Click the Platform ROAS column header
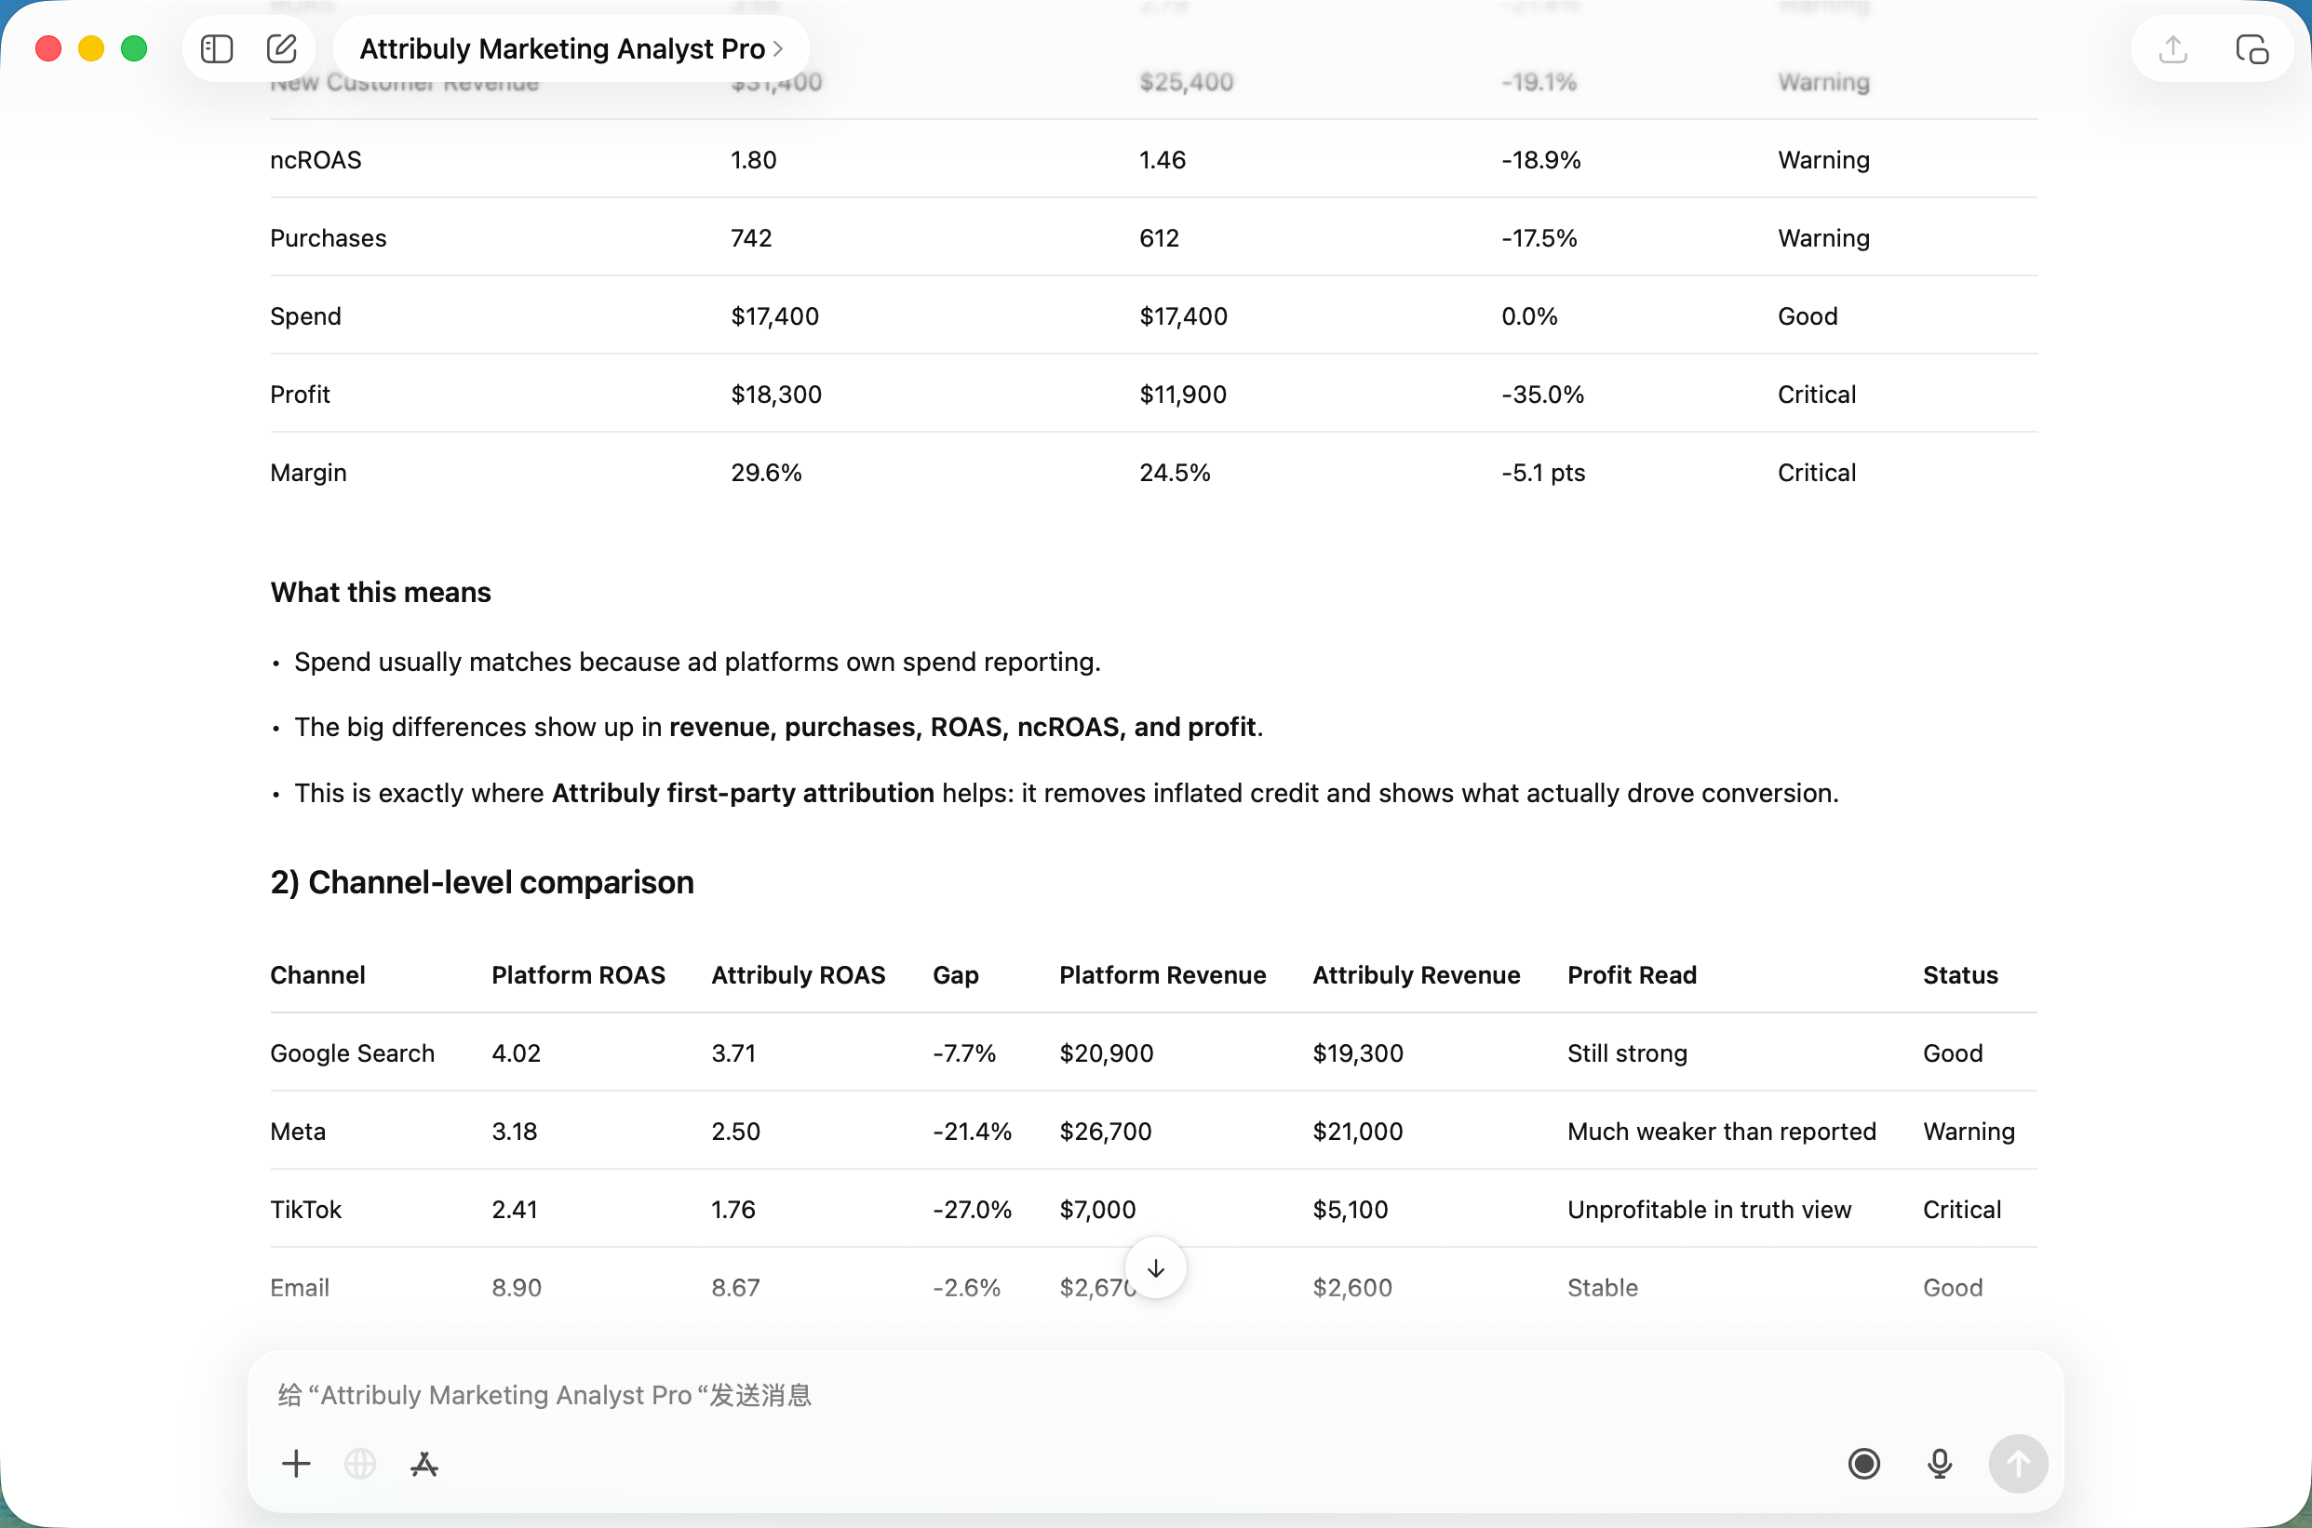Image resolution: width=2312 pixels, height=1528 pixels. [578, 975]
